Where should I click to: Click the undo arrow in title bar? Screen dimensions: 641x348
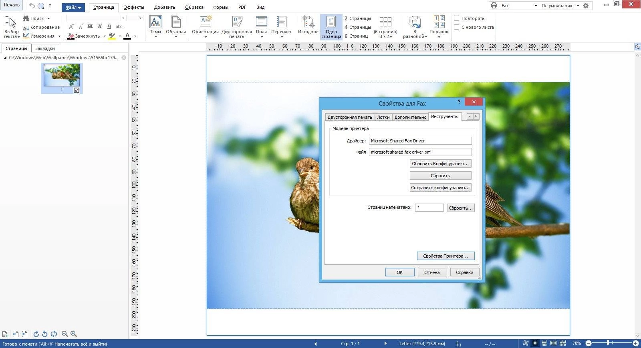pos(32,6)
